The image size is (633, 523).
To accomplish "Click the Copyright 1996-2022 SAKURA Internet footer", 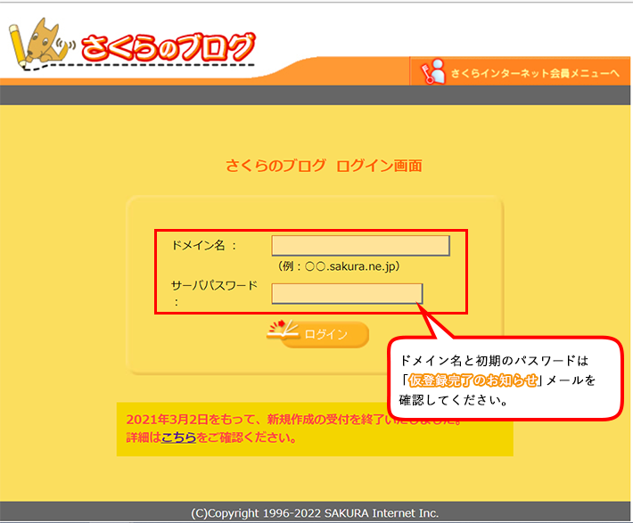I will click(x=315, y=513).
